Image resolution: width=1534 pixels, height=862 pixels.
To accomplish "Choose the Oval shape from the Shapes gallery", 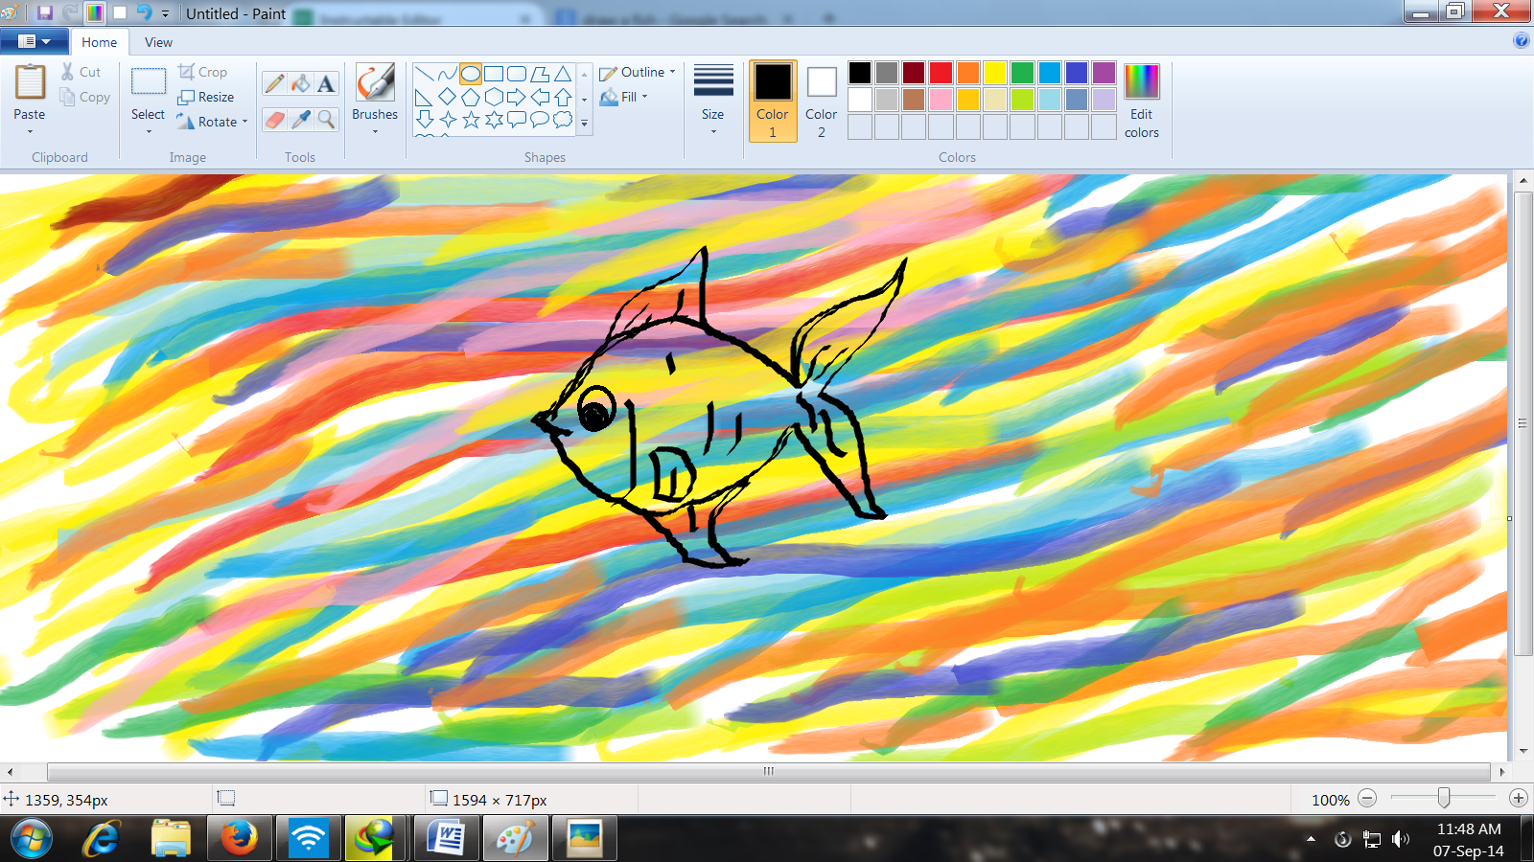I will coord(471,74).
